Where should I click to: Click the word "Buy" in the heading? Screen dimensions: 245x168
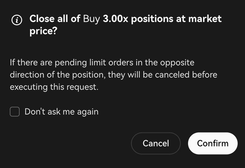92,19
